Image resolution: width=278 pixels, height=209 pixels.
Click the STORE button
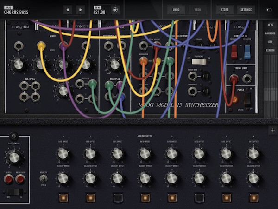tap(224, 10)
